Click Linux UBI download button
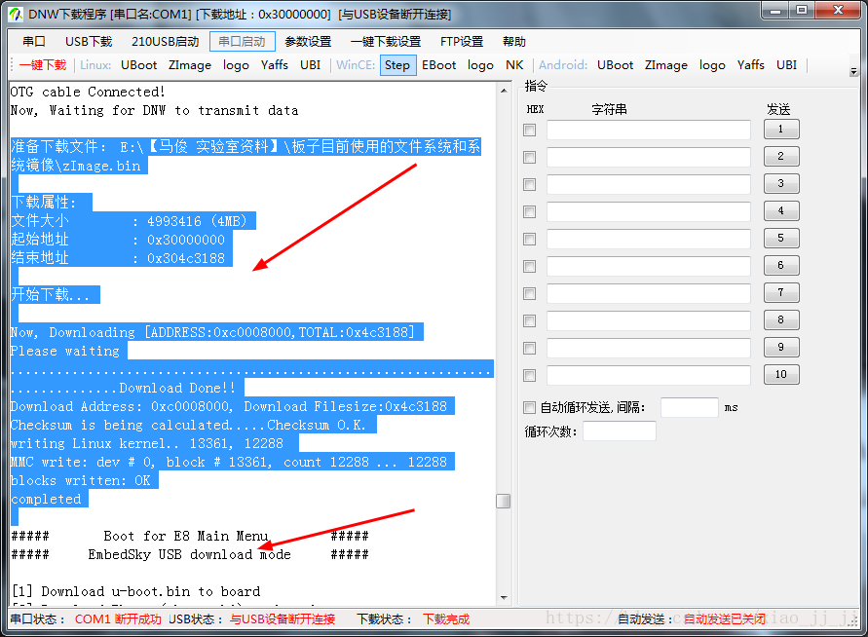Screen dimensions: 868x637 (x=310, y=64)
